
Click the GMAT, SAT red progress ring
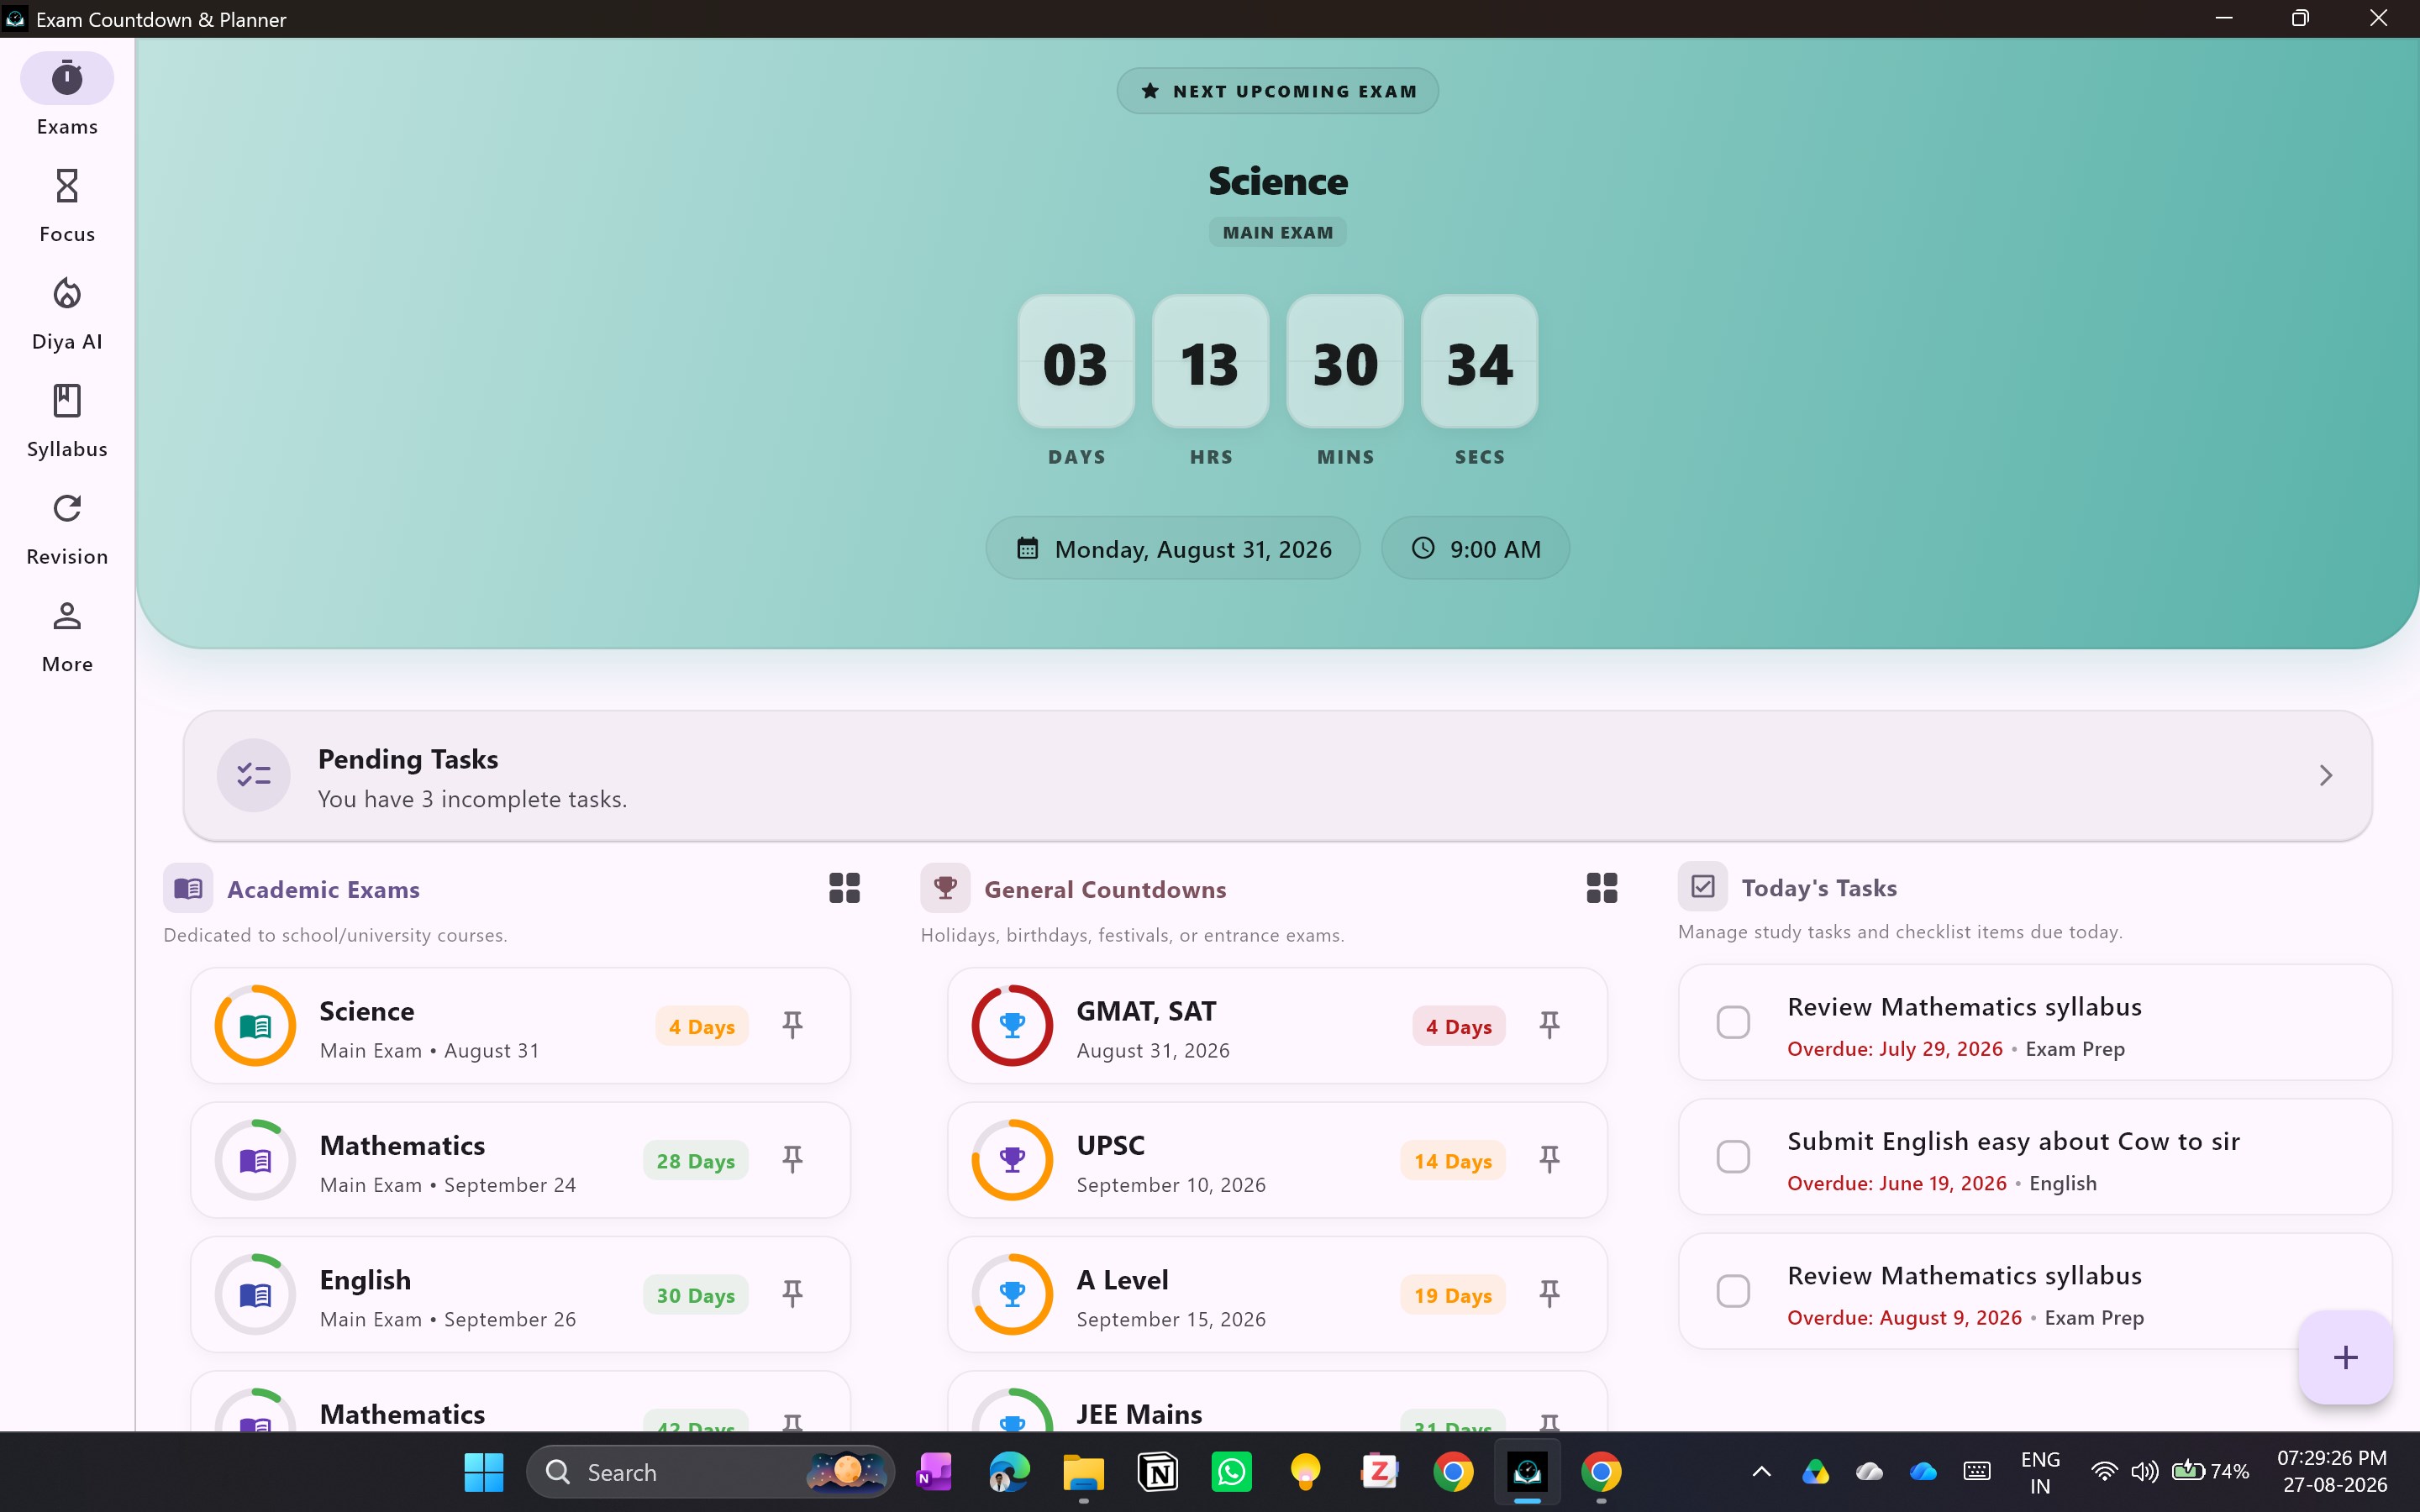tap(1012, 1025)
